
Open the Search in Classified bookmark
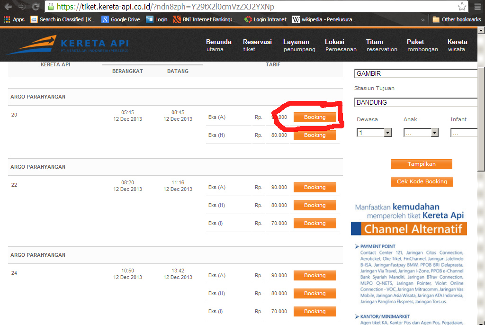tap(63, 19)
